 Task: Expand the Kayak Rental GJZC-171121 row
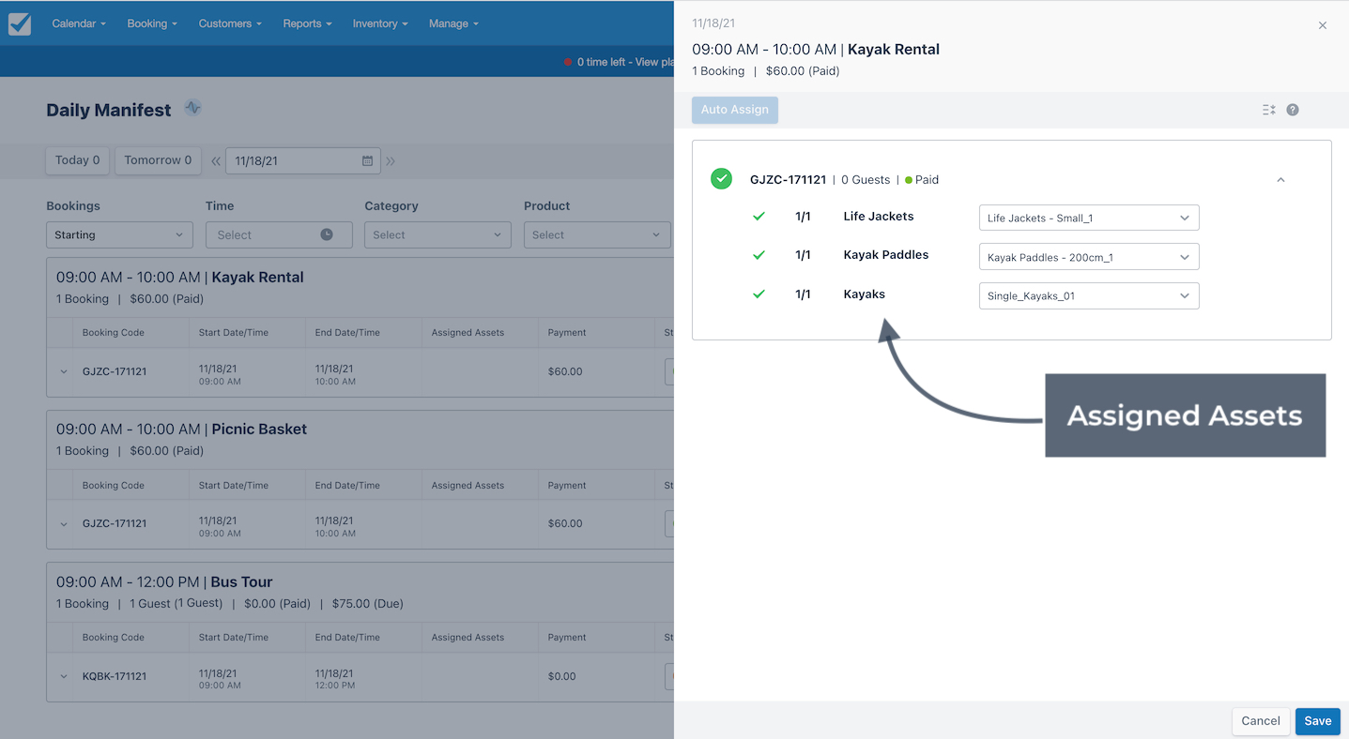(x=64, y=371)
